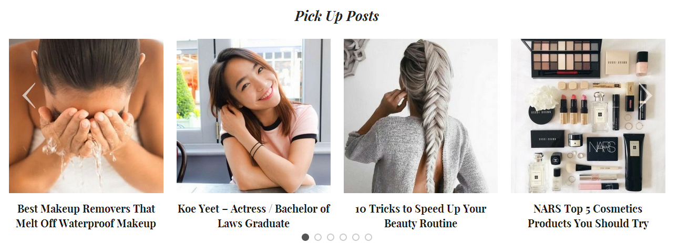The height and width of the screenshot is (243, 677).
Task: Read 10 Tricks to Speed Up Beauty Routine
Action: click(420, 216)
